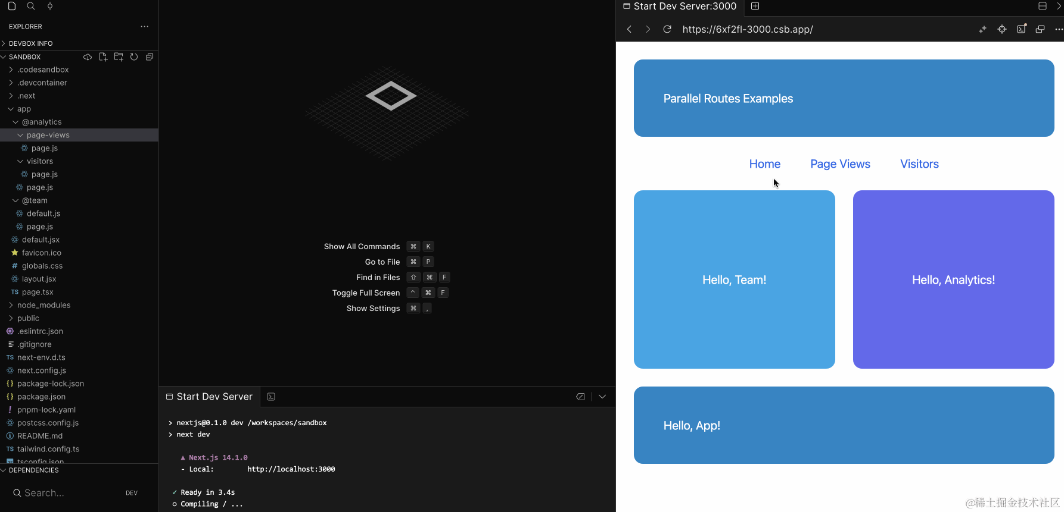
Task: Reload the preview browser page
Action: click(x=667, y=29)
